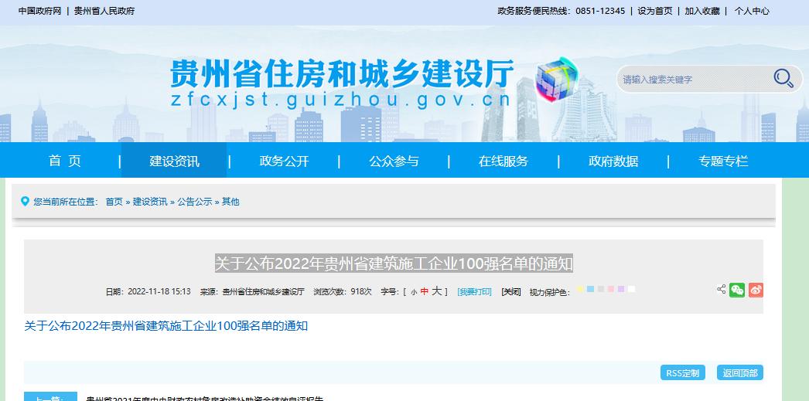Click 贵州省住房和城乡建设厅 site title banner
The width and height of the screenshot is (809, 401).
pos(342,73)
